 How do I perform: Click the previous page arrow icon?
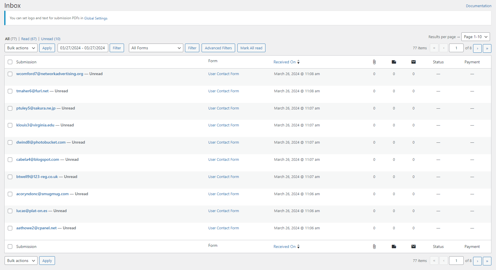point(443,48)
